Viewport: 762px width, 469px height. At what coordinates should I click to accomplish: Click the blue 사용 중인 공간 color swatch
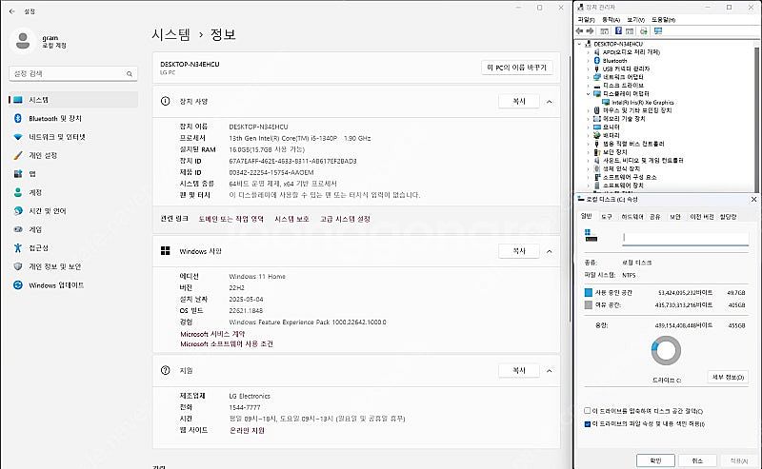(x=588, y=292)
